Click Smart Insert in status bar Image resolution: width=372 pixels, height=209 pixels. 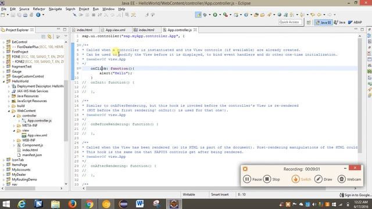[x=220, y=195]
